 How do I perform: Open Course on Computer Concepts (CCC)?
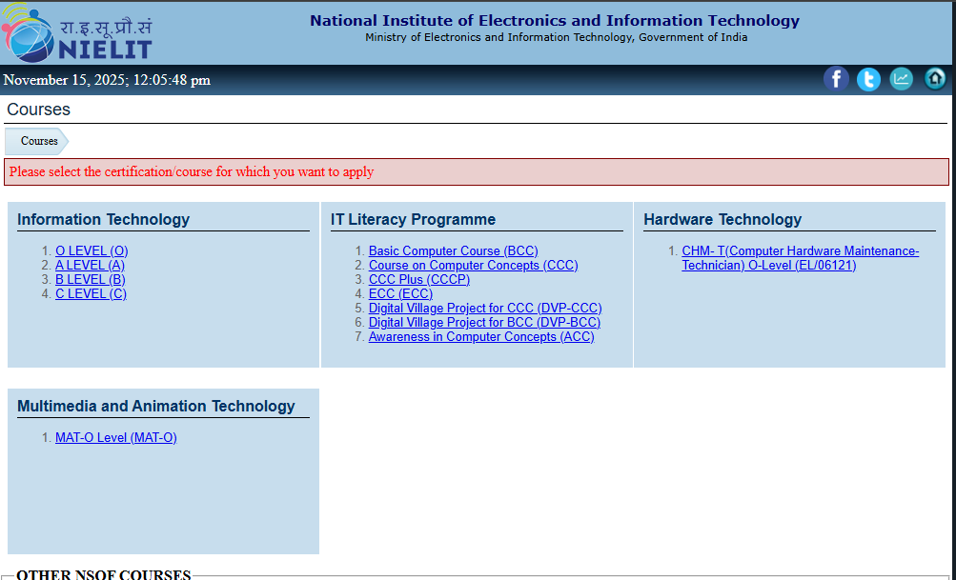point(473,266)
